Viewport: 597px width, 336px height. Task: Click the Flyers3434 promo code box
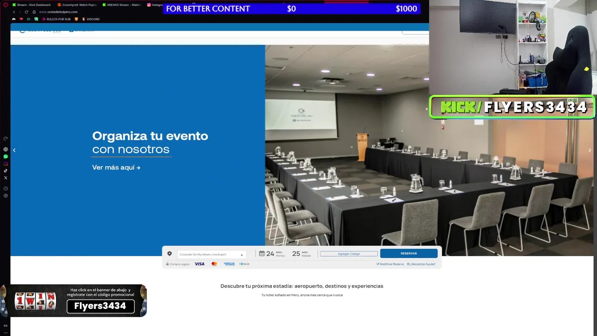pos(101,306)
